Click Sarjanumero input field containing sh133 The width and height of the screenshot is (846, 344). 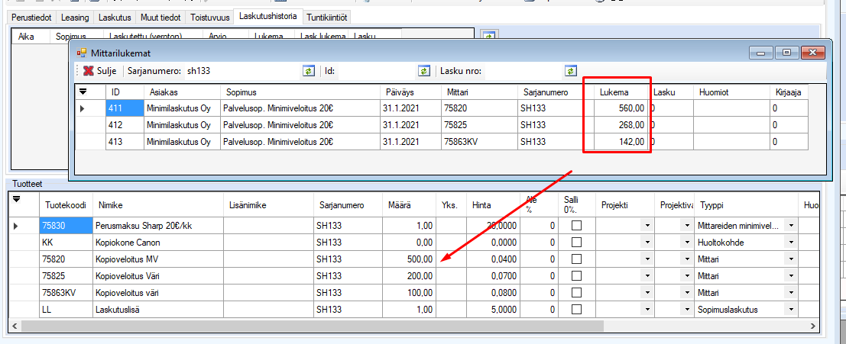coord(241,70)
